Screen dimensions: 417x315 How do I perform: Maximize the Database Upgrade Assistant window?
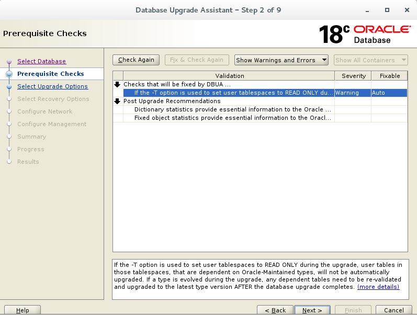(x=387, y=10)
